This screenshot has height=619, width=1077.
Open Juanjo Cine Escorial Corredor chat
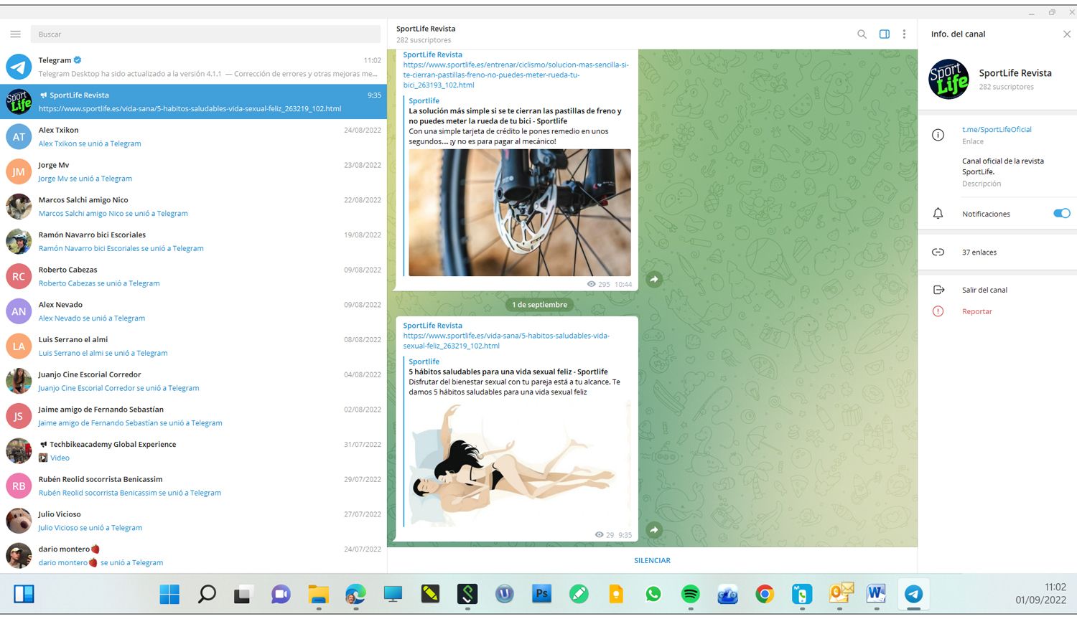(193, 381)
